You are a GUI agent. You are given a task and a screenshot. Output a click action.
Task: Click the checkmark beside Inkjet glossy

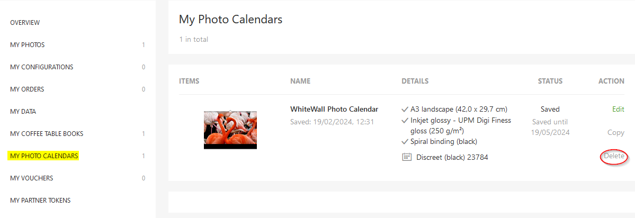click(x=405, y=121)
